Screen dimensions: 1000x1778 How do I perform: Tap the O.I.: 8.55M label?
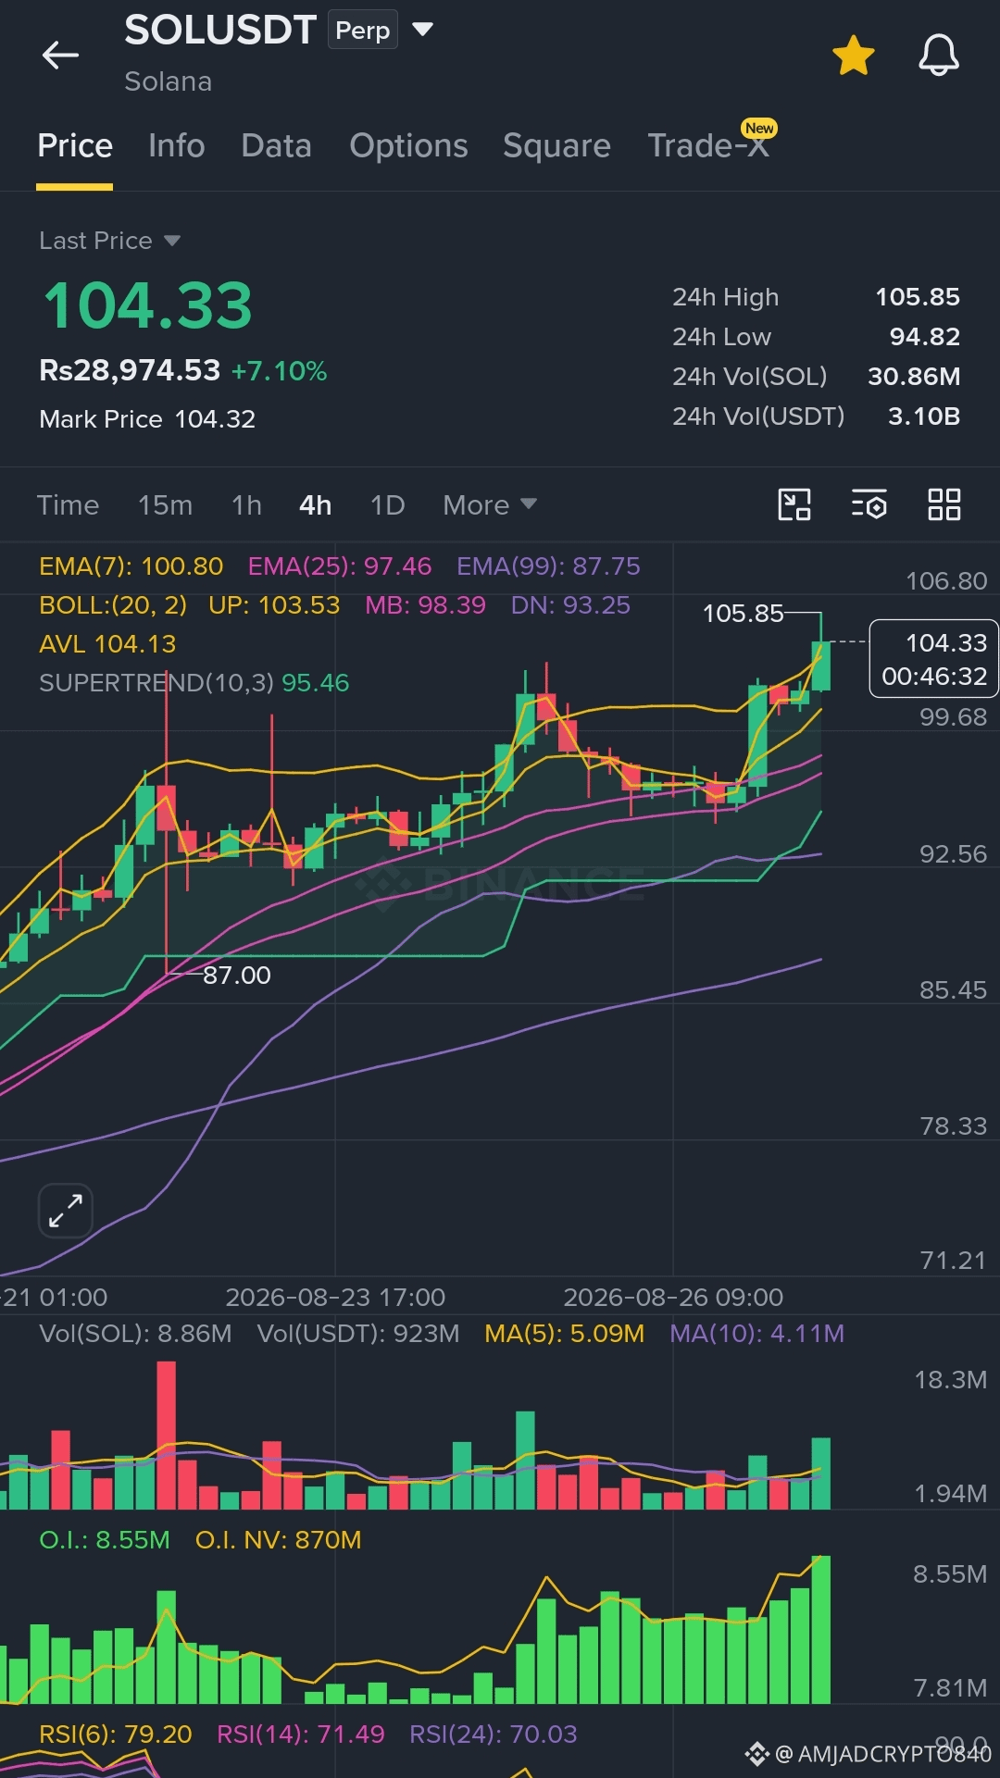coord(105,1540)
